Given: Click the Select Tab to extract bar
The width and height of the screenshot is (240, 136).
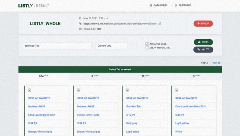Looking at the screenshot, I should [120, 70].
